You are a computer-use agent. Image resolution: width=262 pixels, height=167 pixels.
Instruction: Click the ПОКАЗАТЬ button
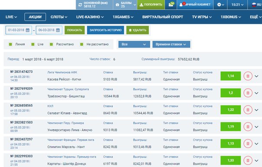coord(75,30)
